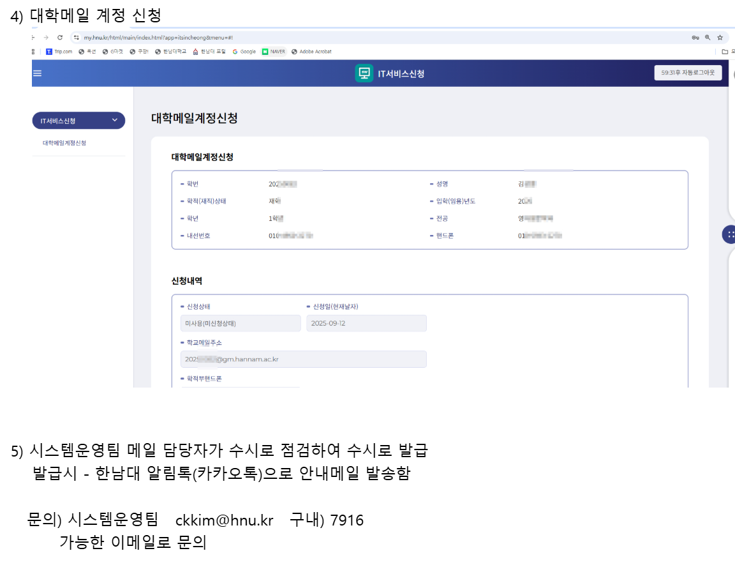Click the 자동로그아웃 timer button

click(x=688, y=73)
